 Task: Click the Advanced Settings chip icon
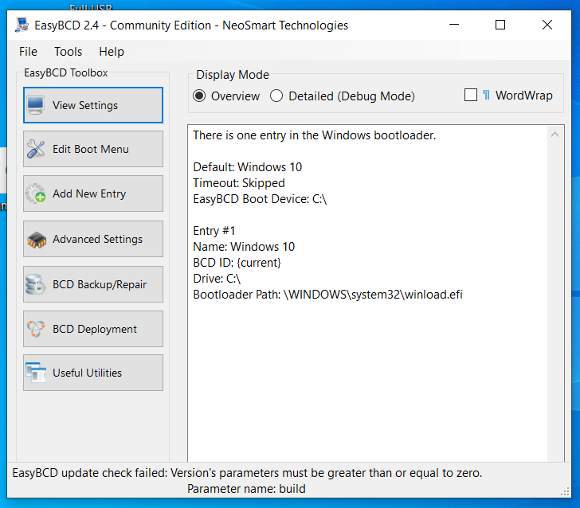click(37, 239)
